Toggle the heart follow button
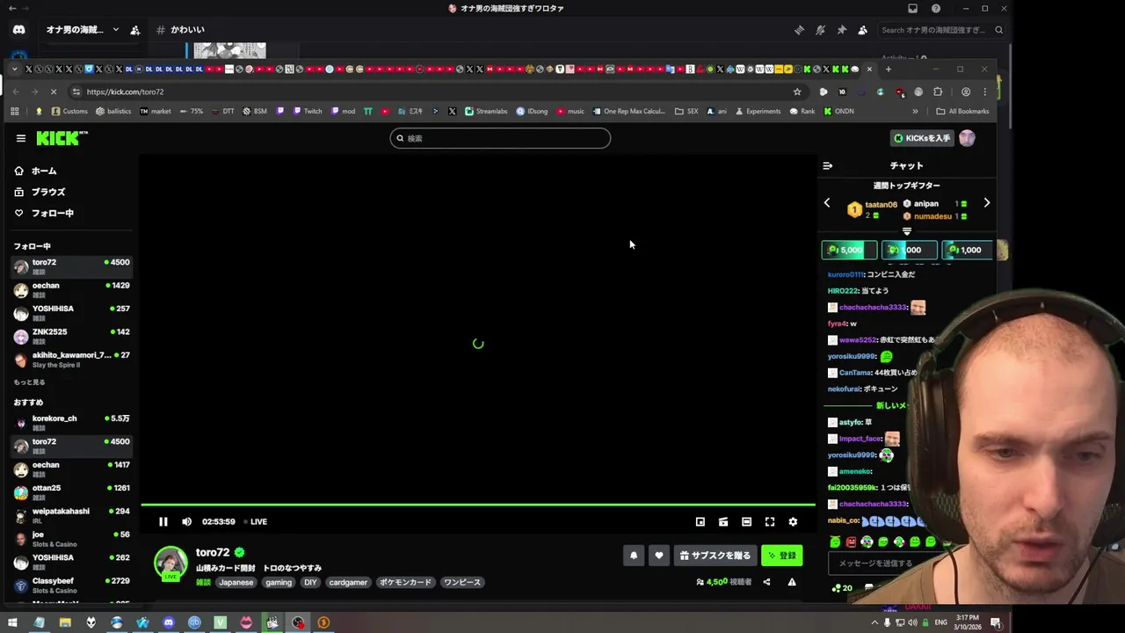 (658, 556)
